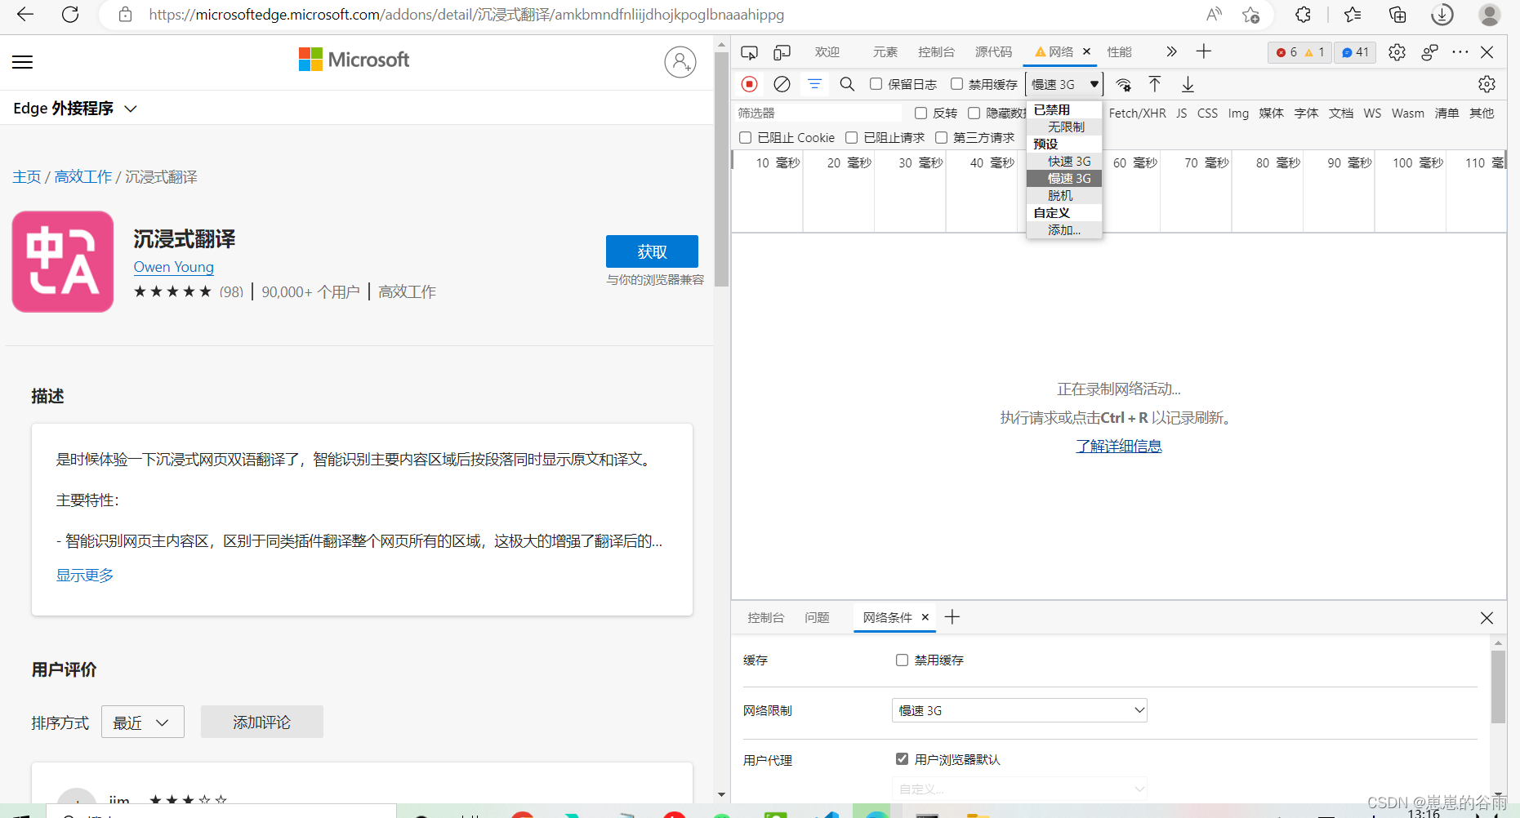
Task: Add page to favorites star icon
Action: 1250,15
